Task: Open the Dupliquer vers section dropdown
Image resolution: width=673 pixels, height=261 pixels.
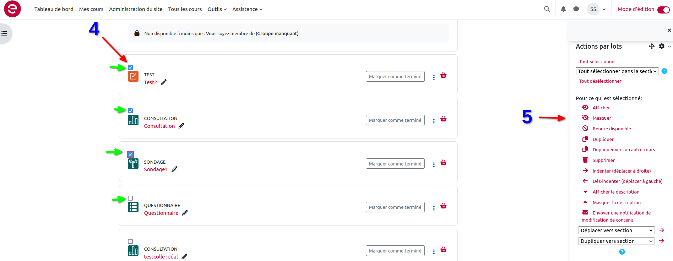Action: point(616,241)
